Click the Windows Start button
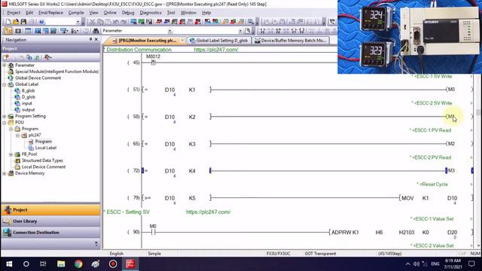The width and height of the screenshot is (482, 271). click(9, 264)
